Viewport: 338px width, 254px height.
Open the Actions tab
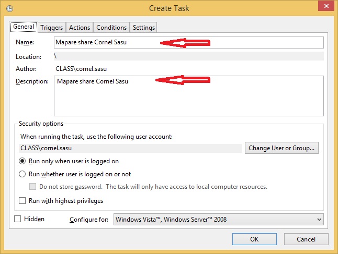click(80, 28)
